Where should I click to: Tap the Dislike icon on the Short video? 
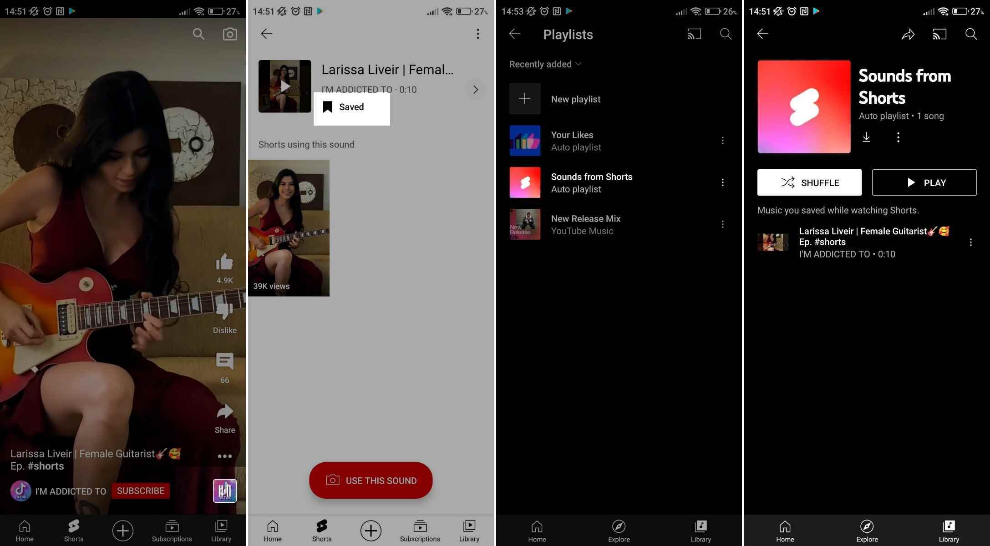point(225,311)
